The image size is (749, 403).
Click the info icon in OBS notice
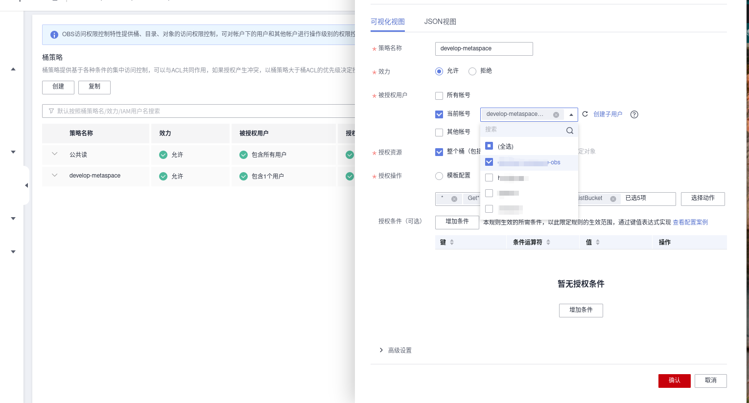pos(54,35)
